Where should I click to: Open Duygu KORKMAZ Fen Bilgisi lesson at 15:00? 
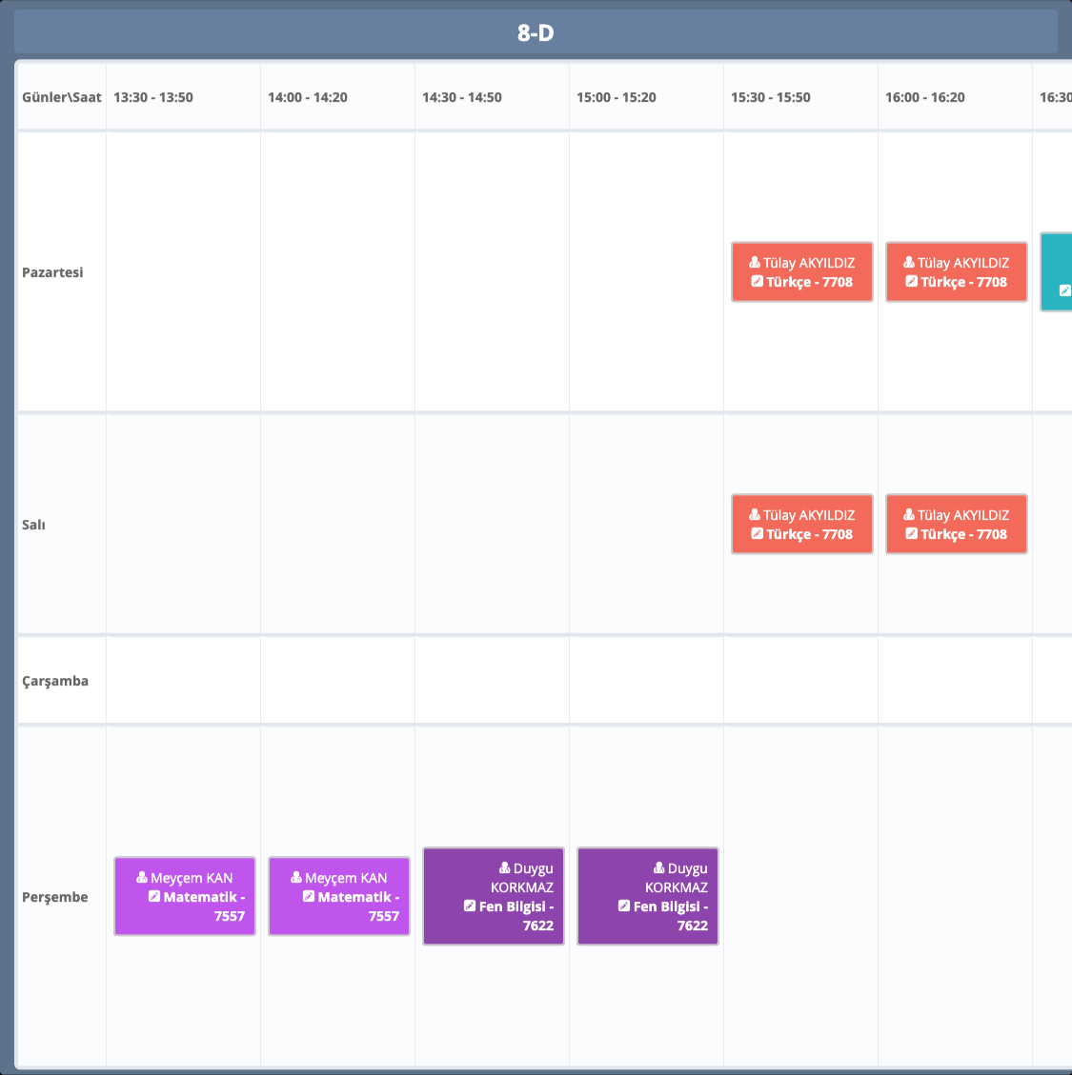click(648, 897)
